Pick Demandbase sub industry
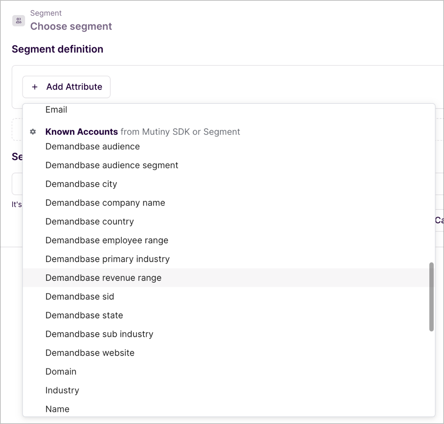This screenshot has width=444, height=424. (x=229, y=334)
